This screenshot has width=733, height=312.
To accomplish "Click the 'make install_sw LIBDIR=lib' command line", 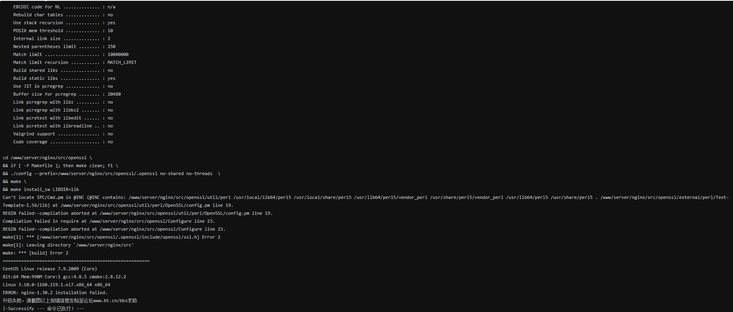I will (x=41, y=189).
